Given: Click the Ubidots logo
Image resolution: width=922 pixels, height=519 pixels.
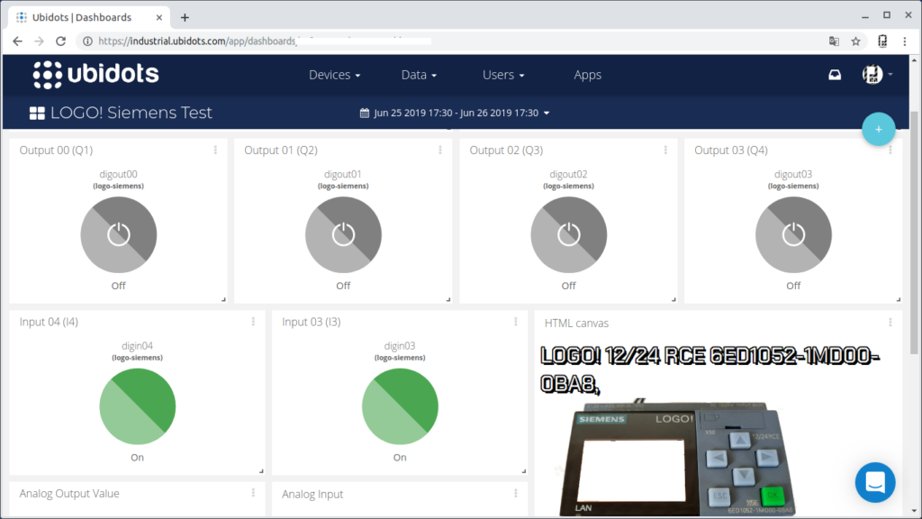Looking at the screenshot, I should click(x=95, y=75).
